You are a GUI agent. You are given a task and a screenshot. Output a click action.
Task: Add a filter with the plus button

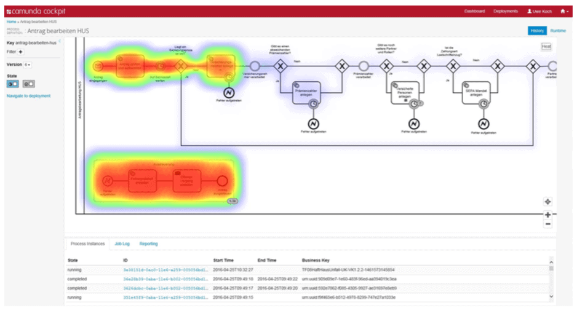[x=21, y=52]
